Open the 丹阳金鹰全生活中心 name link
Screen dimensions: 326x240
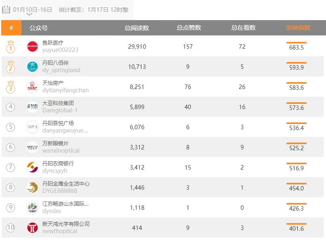click(66, 184)
